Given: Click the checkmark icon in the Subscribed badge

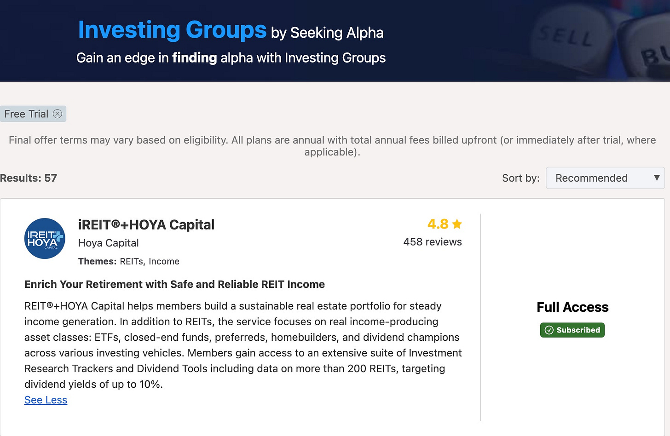Looking at the screenshot, I should click(549, 330).
